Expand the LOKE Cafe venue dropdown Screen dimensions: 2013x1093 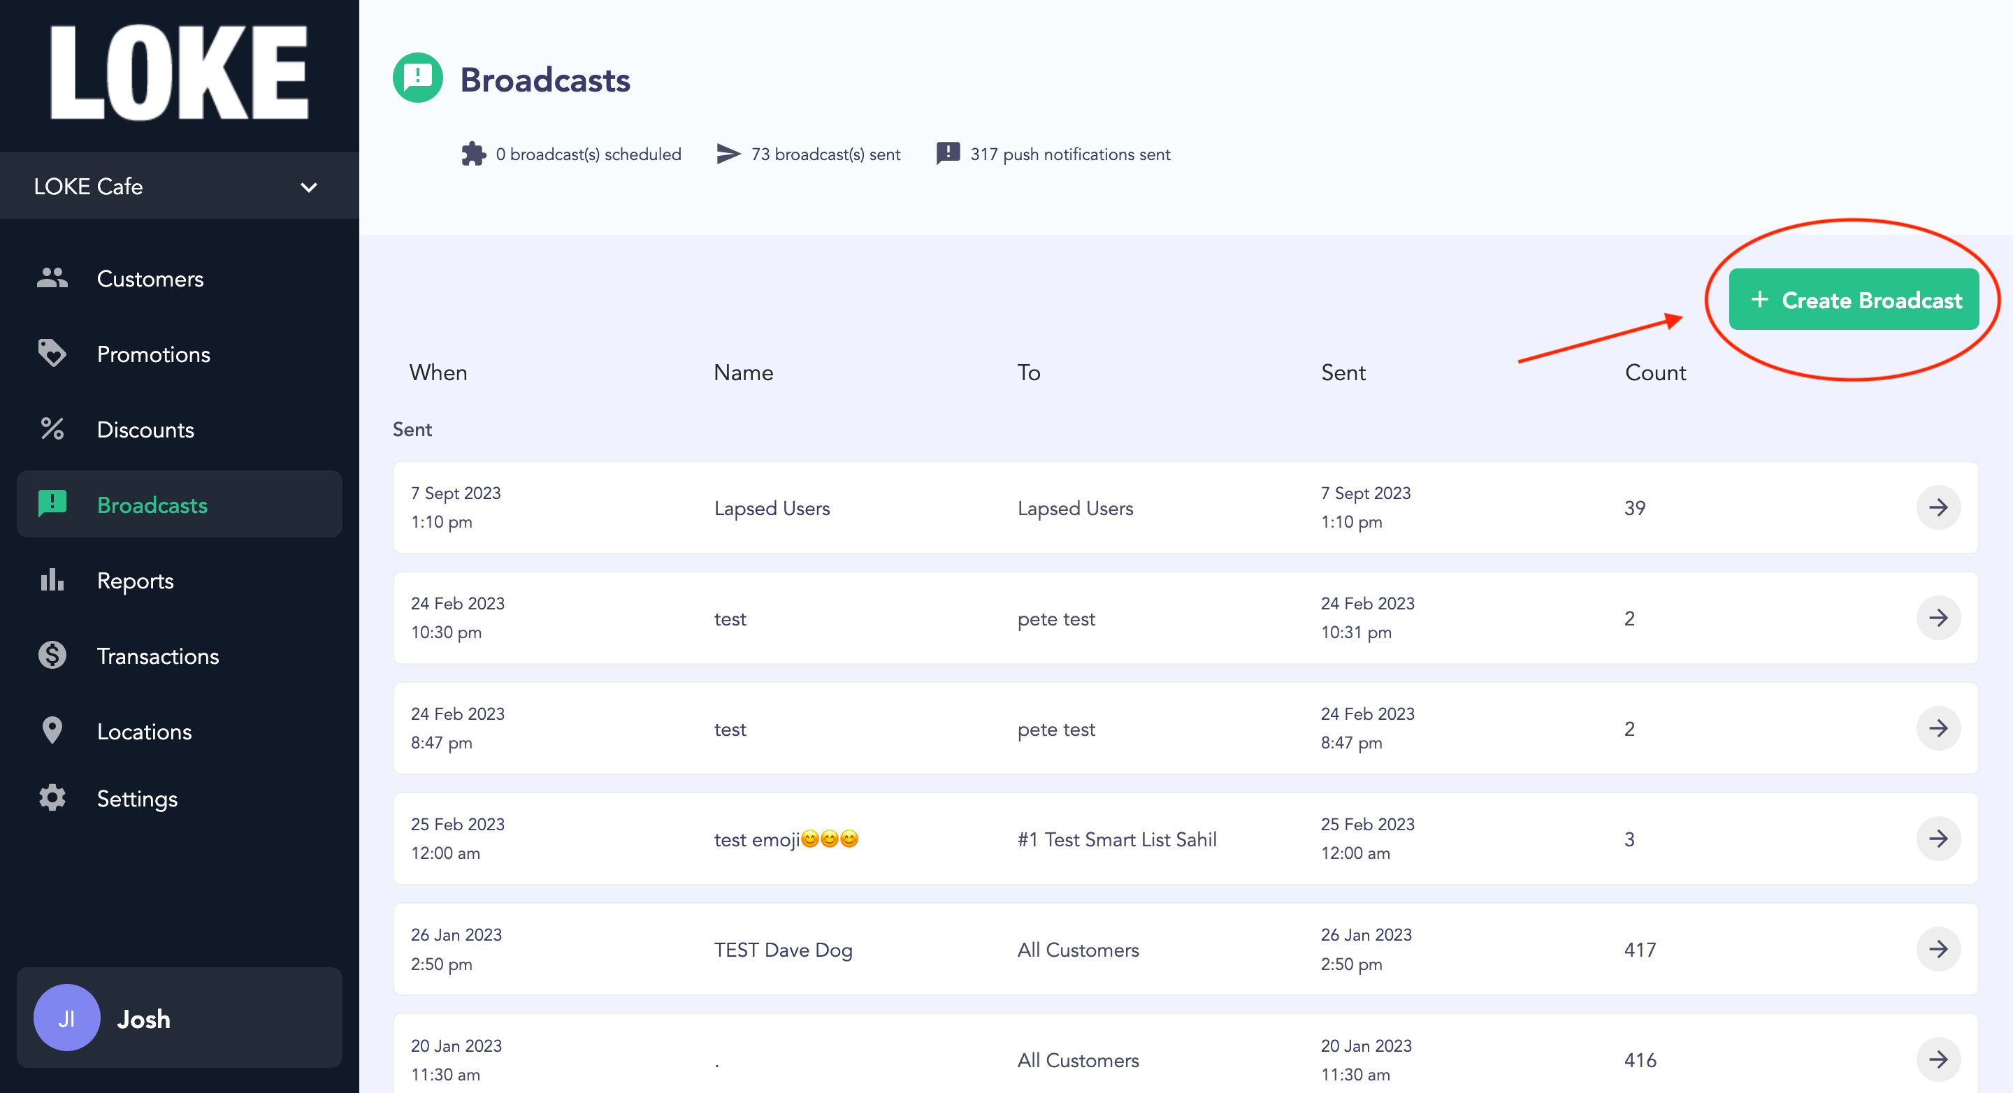180,186
